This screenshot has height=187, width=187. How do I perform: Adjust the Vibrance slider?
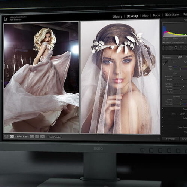click(x=180, y=102)
